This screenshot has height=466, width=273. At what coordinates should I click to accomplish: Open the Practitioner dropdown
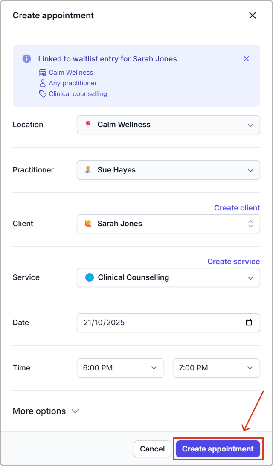click(x=168, y=170)
